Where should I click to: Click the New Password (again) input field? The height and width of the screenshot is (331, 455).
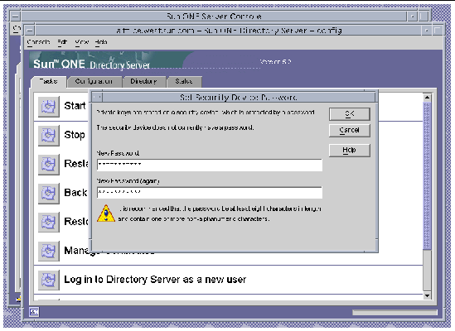(210, 193)
